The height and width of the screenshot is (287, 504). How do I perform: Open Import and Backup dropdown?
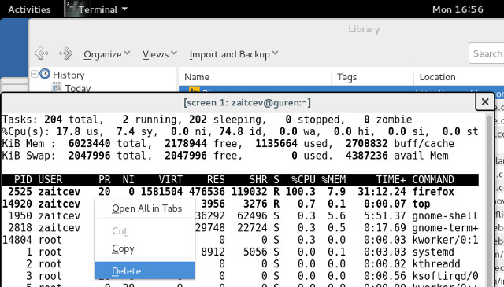click(x=234, y=54)
